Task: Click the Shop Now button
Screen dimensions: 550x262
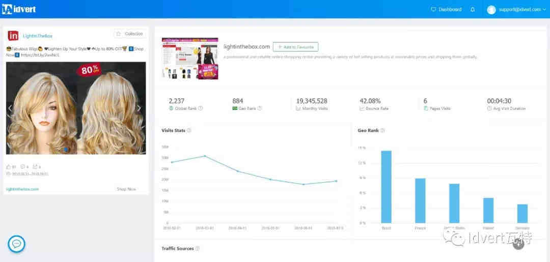Action: coord(126,189)
